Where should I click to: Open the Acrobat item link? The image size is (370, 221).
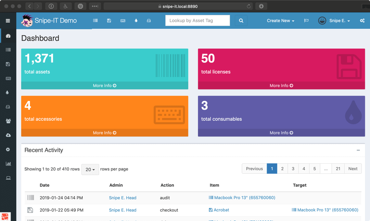pyautogui.click(x=221, y=210)
